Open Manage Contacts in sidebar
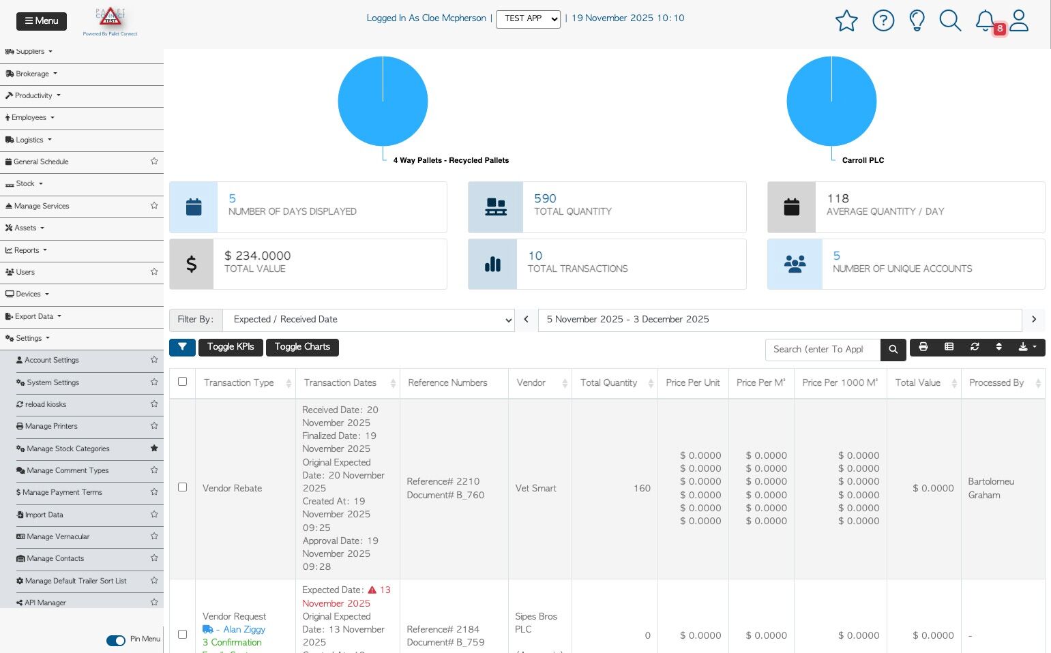 point(50,558)
